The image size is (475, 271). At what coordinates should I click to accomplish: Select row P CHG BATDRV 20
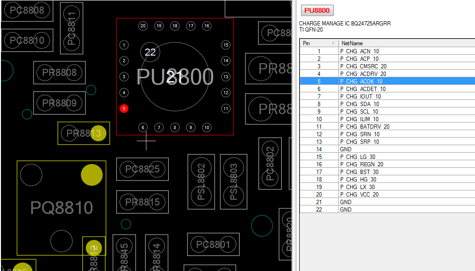pos(388,127)
